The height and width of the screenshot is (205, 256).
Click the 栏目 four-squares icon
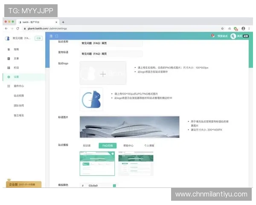pos(9,67)
